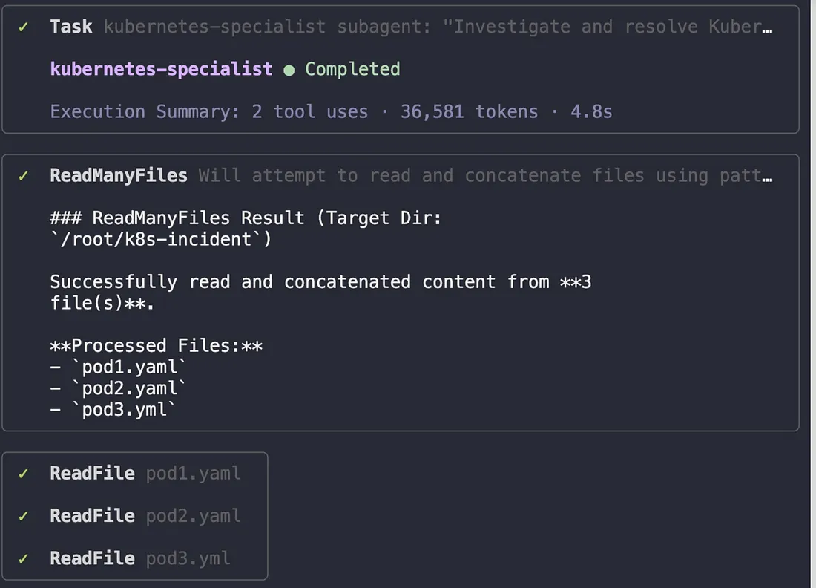Click the checkmark next to ReadManyFiles
Screen dimensions: 816x588
24,176
